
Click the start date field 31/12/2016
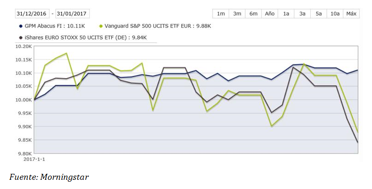[x=32, y=13]
